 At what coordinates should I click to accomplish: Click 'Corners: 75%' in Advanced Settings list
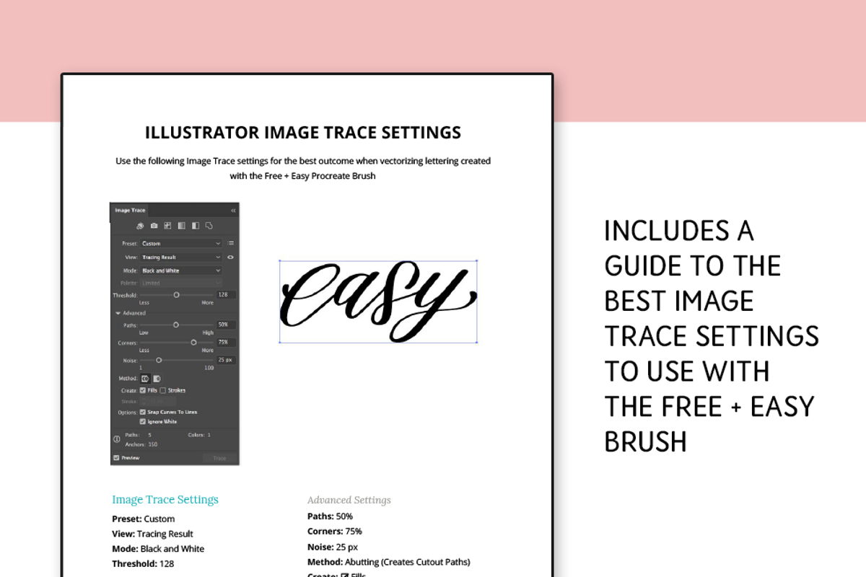tap(335, 532)
